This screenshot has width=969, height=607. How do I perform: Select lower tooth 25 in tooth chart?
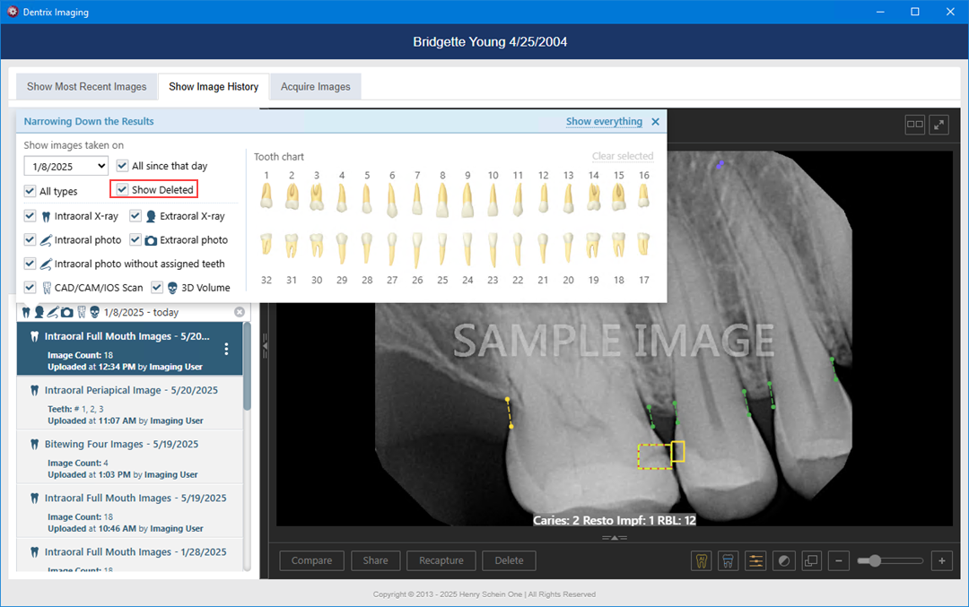pyautogui.click(x=442, y=249)
